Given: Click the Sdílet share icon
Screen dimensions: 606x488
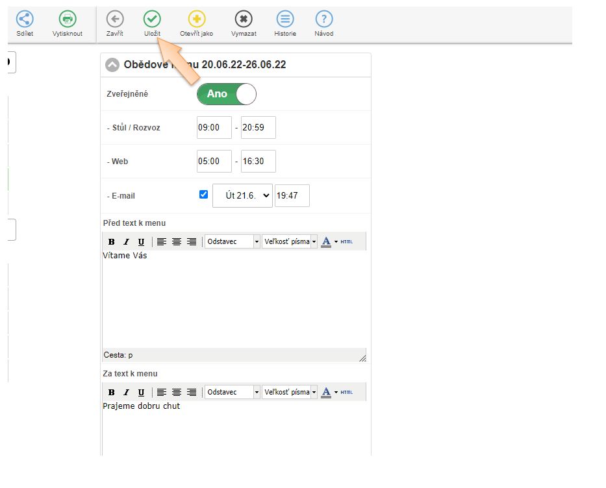Looking at the screenshot, I should [25, 19].
